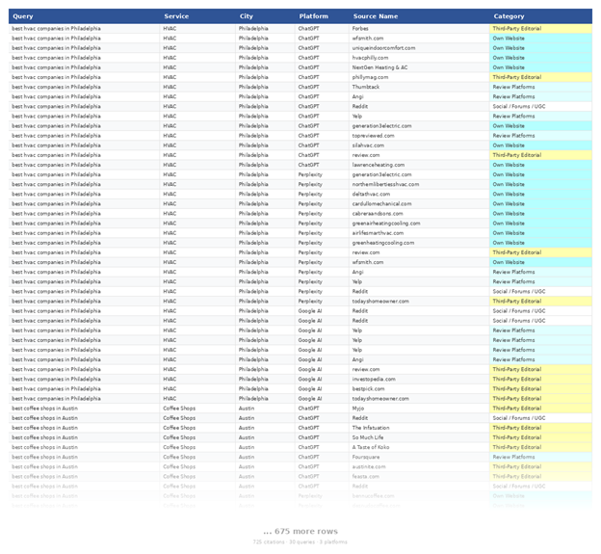Select the silahvac.com source cell
This screenshot has width=601, height=554.
click(419, 145)
